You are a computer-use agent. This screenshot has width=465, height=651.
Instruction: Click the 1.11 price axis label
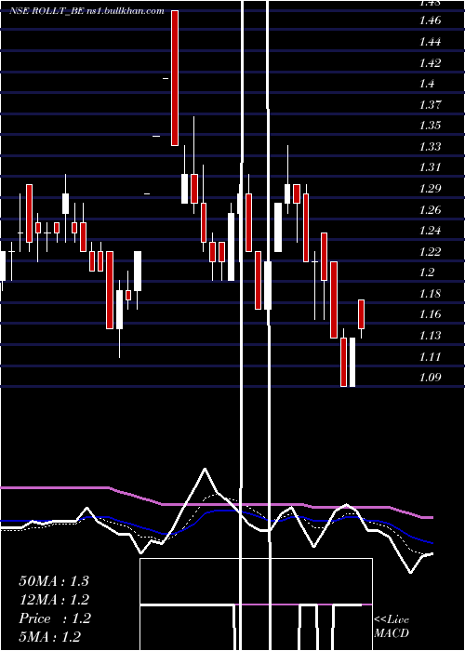click(x=430, y=356)
